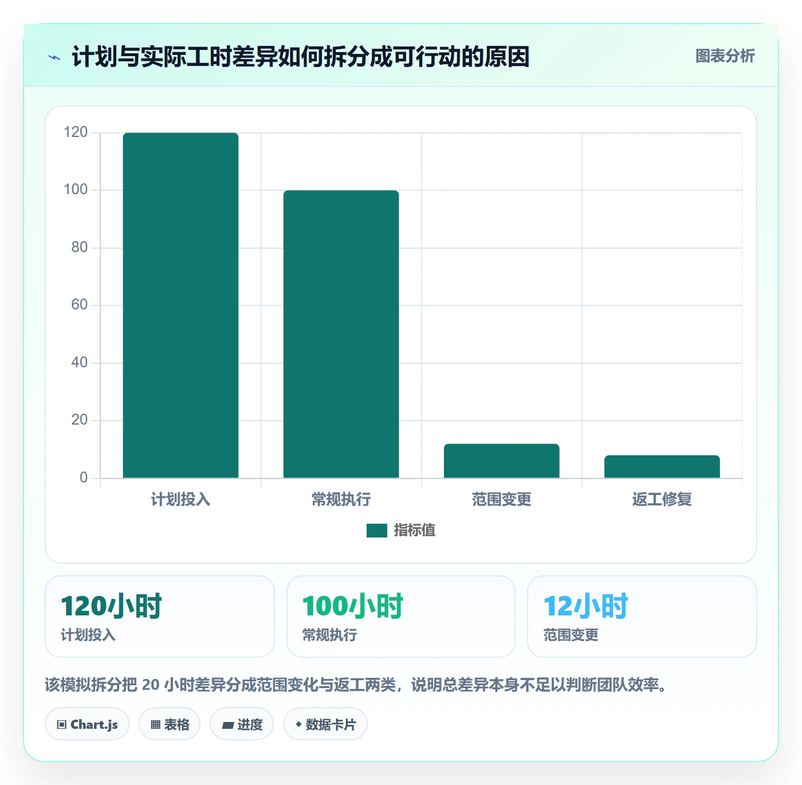
Task: Click the 进度 tag chip
Action: click(242, 724)
